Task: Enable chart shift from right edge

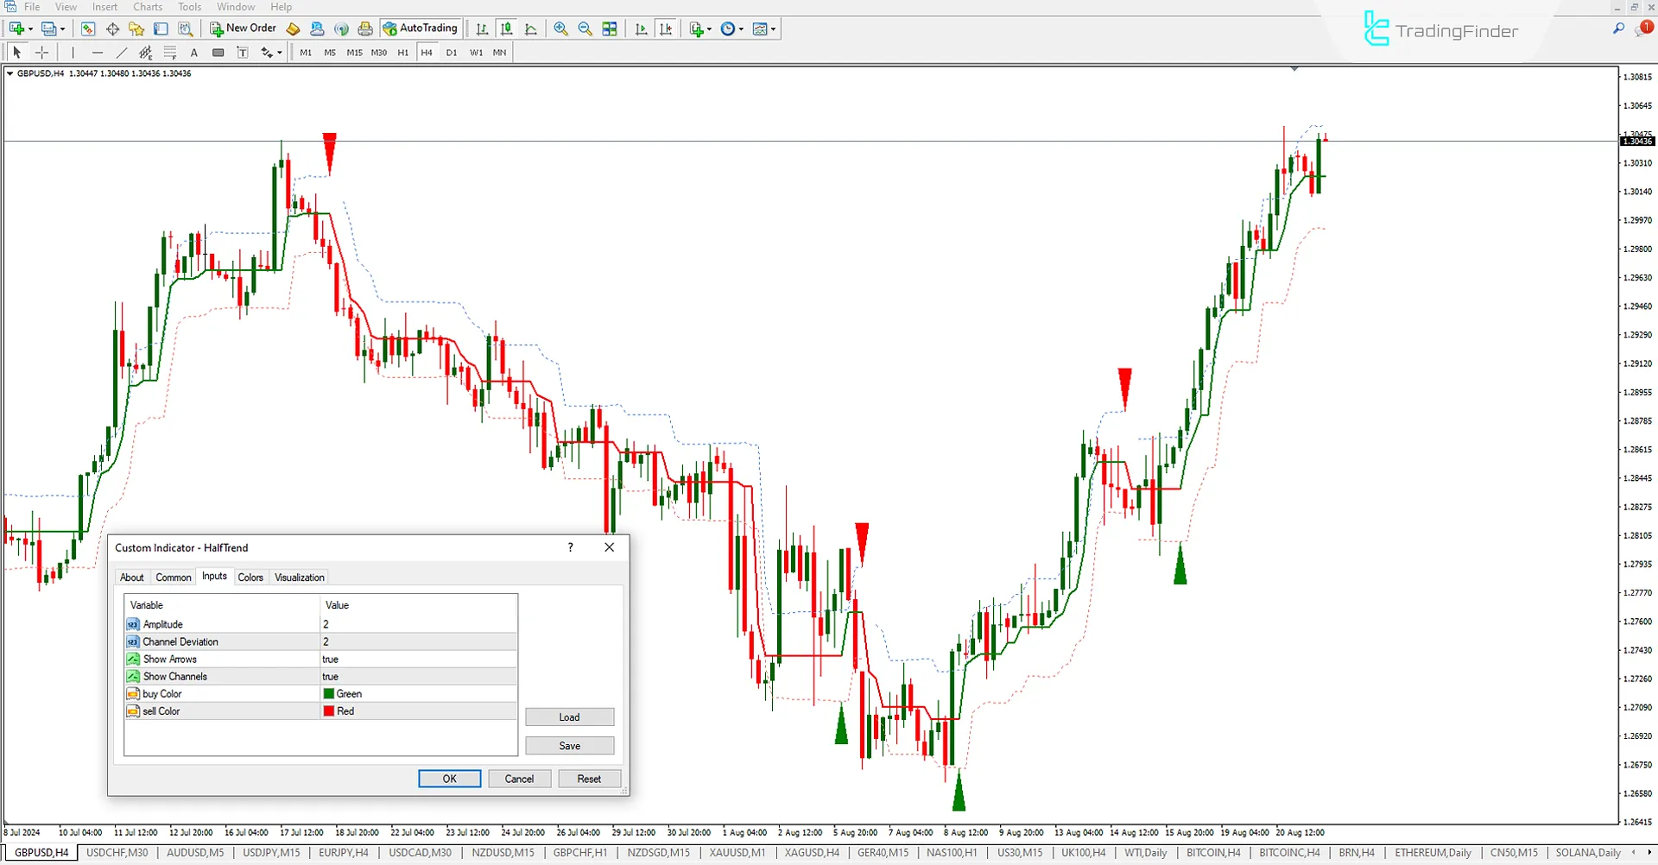Action: coord(666,28)
